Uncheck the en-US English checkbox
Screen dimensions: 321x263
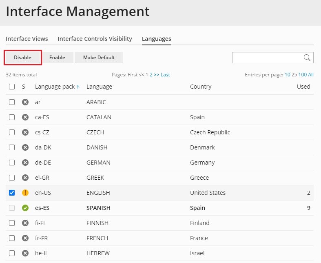[x=12, y=193]
